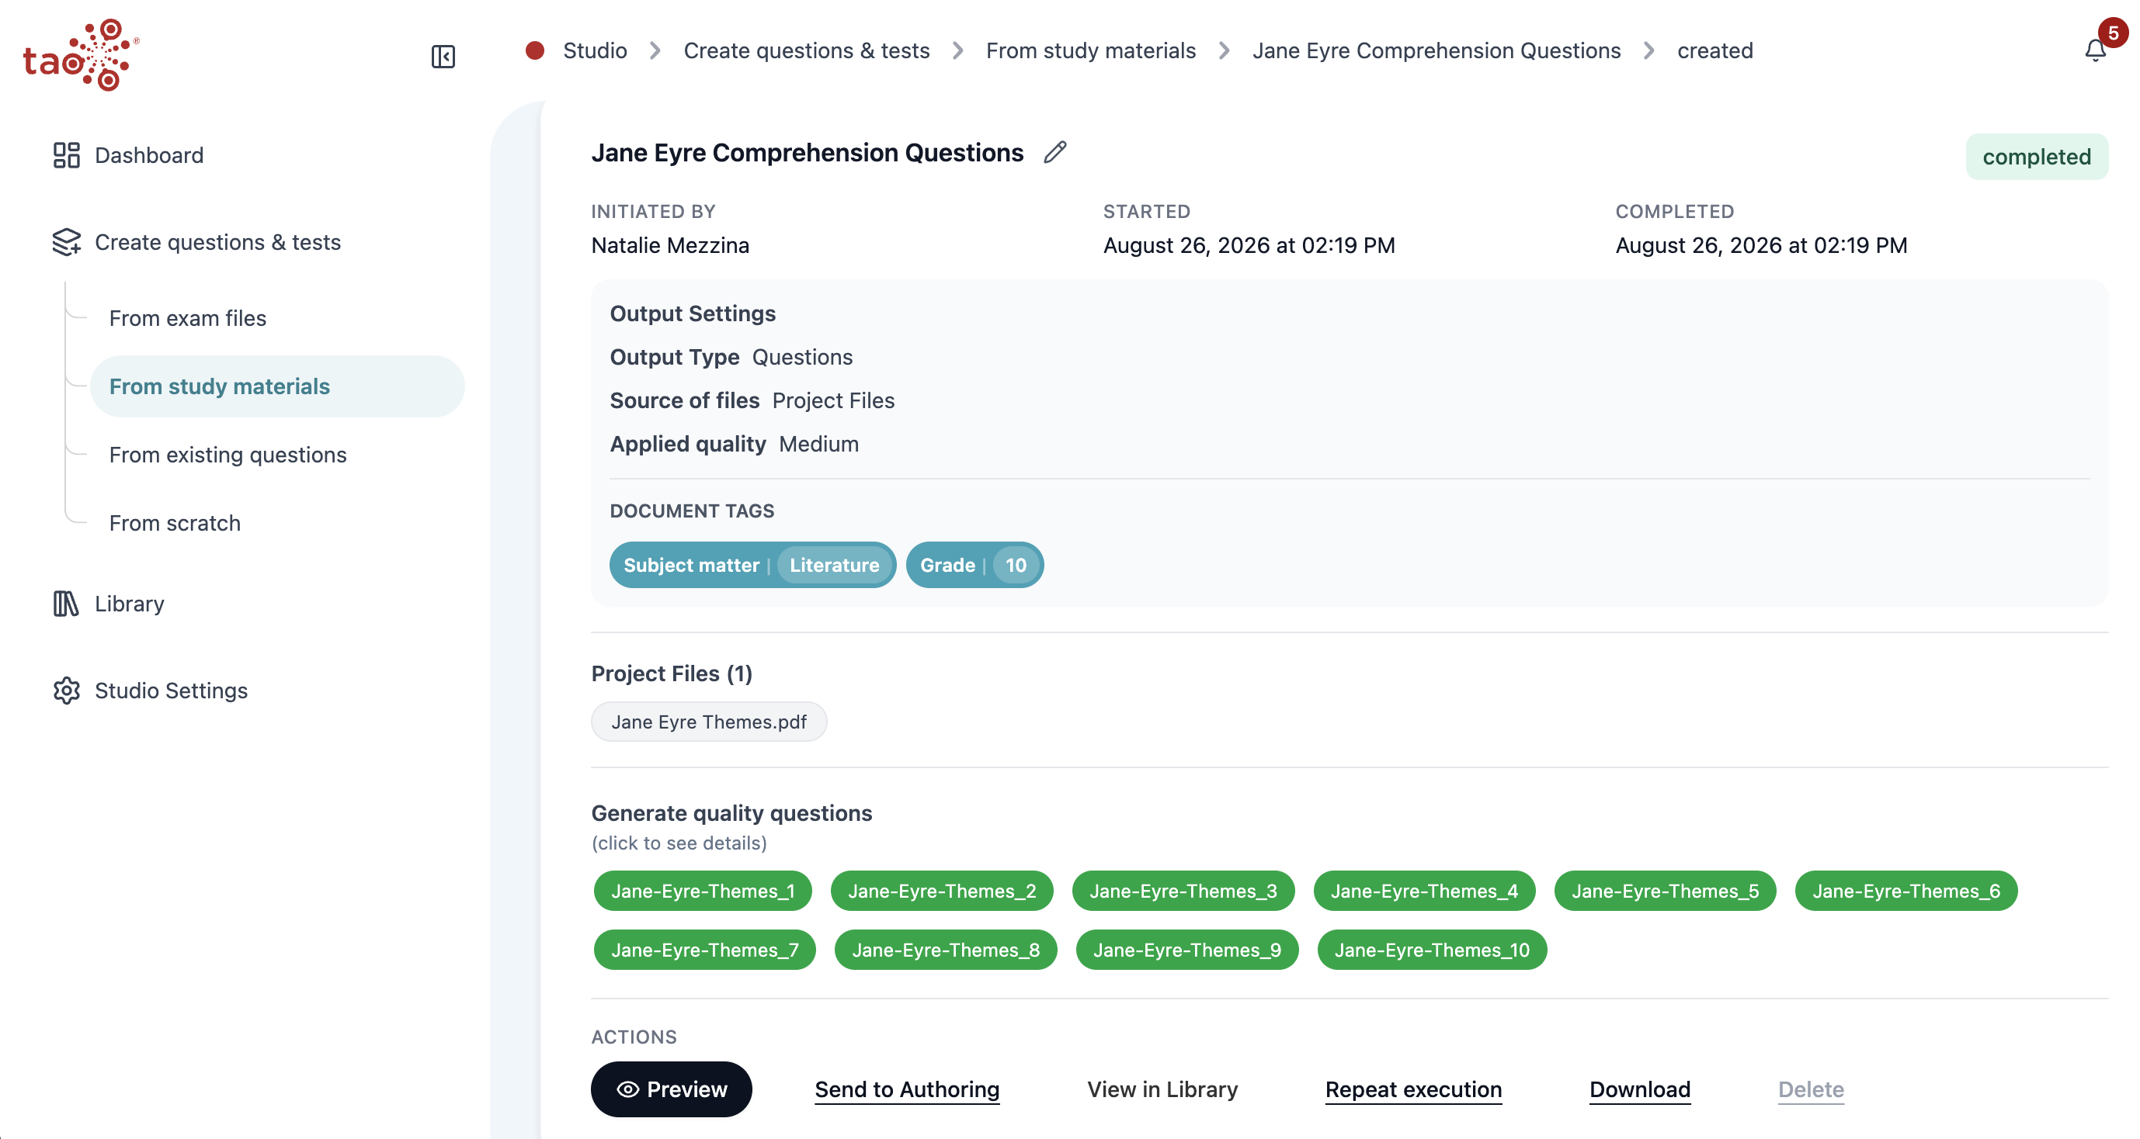Go to Jane Eyre Comprehension Questions breadcrumb
Image resolution: width=2140 pixels, height=1139 pixels.
coord(1437,50)
